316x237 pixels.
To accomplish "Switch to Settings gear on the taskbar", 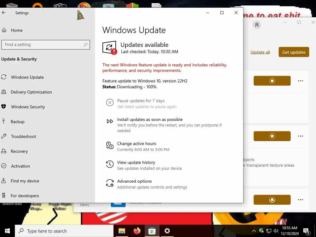I will (167, 231).
